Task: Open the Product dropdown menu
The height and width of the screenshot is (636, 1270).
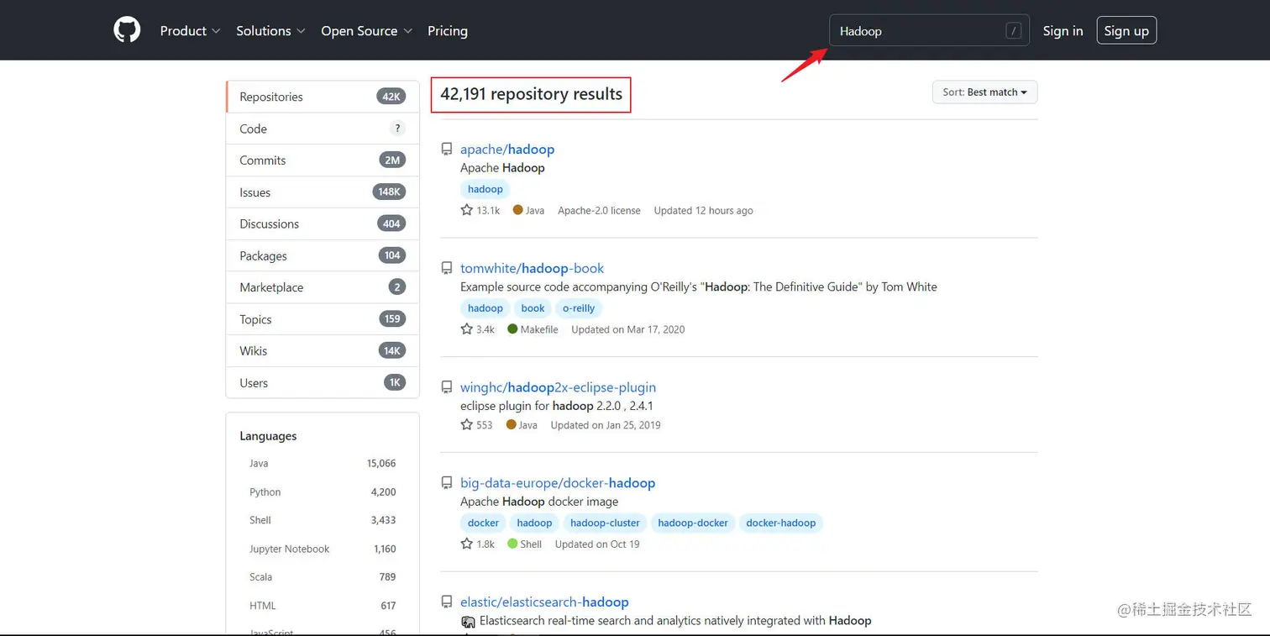Action: [190, 31]
